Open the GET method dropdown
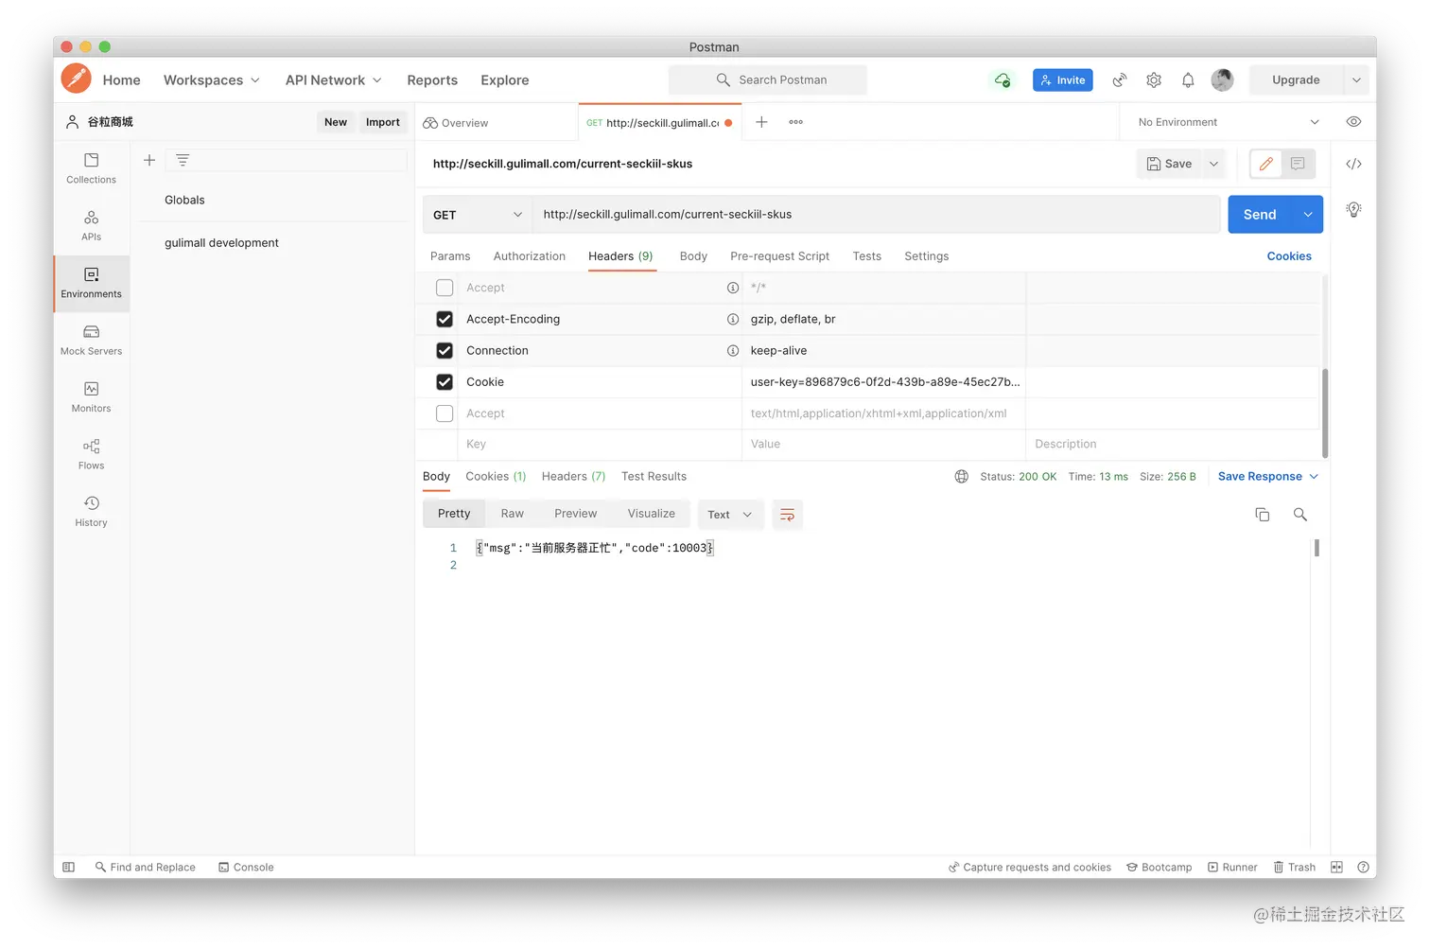 coord(477,215)
